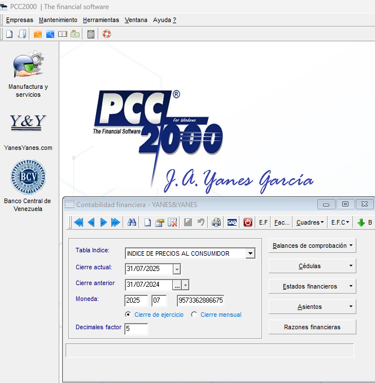The height and width of the screenshot is (383, 375).
Task: Click the binoculars search icon
Action: tap(132, 222)
